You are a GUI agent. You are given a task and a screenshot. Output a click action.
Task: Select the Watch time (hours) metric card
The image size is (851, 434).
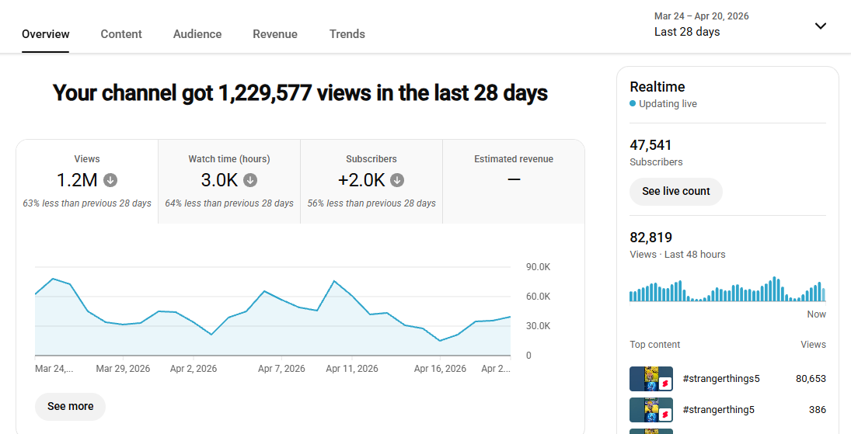pos(229,182)
